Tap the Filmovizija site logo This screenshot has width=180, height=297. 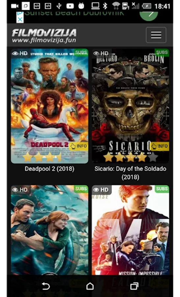pyautogui.click(x=44, y=36)
